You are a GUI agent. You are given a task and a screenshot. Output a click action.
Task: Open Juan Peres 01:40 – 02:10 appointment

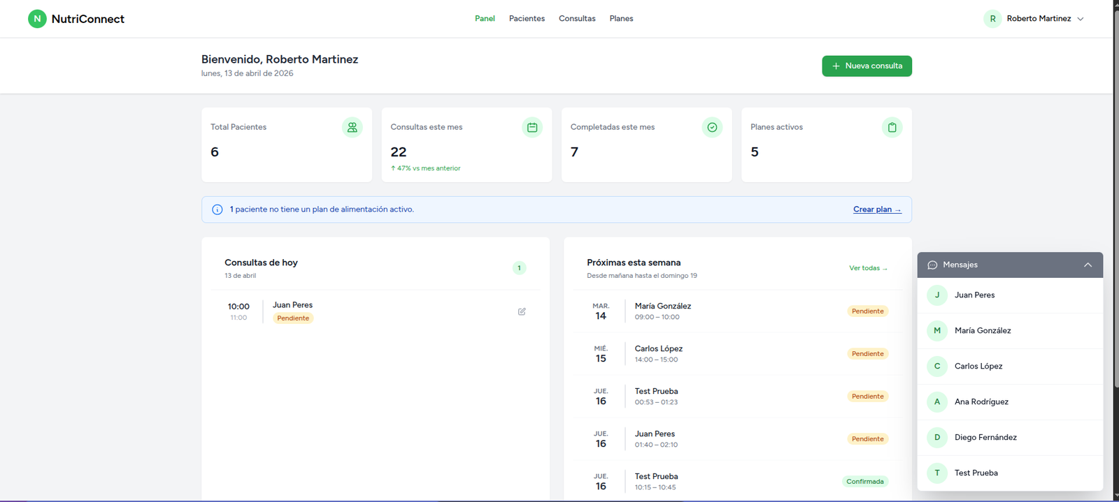coord(737,439)
